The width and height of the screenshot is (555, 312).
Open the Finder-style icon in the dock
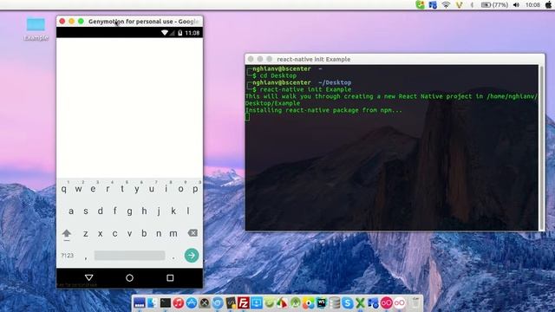click(152, 302)
